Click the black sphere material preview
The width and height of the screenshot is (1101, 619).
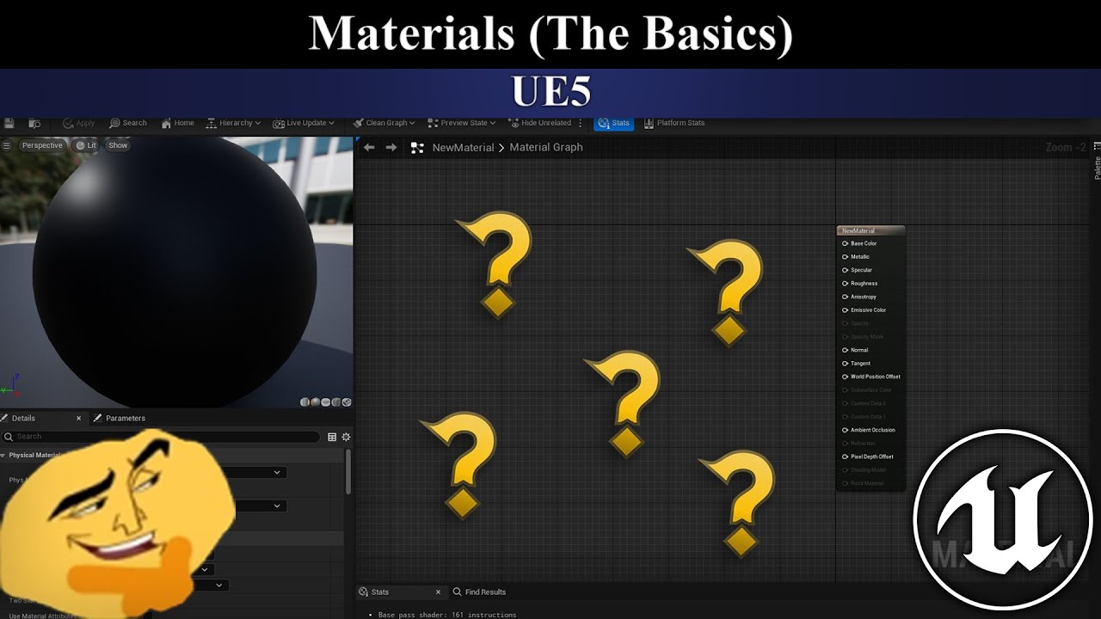coord(175,273)
